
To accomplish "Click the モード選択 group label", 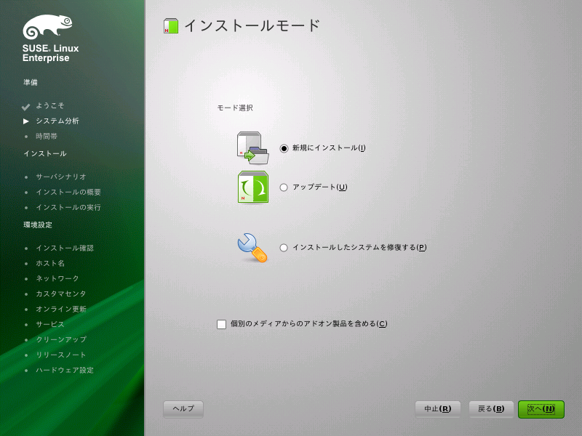I will coord(235,108).
